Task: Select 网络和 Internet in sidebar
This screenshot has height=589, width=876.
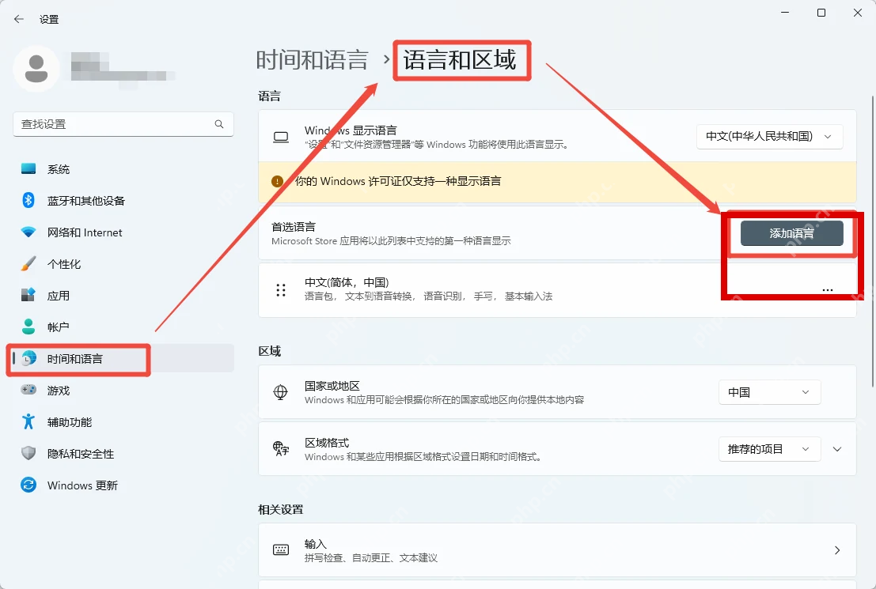Action: click(x=122, y=232)
